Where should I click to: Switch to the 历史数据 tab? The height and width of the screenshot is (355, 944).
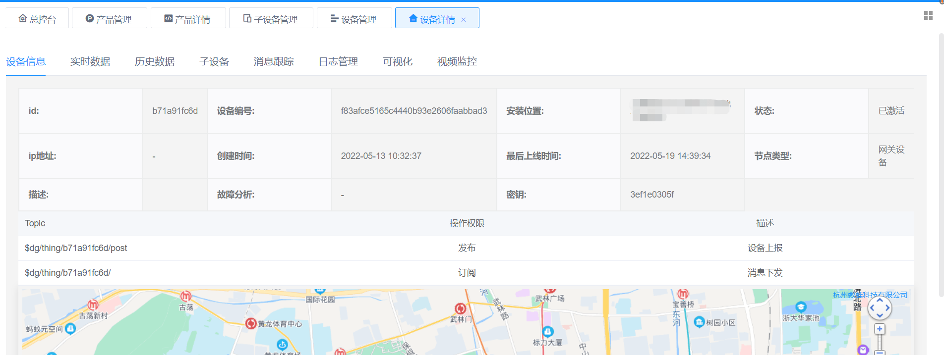coord(155,61)
